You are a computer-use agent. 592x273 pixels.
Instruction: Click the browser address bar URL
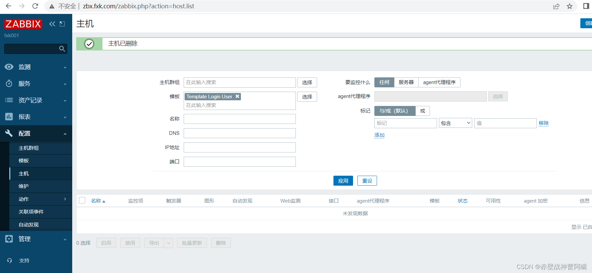138,6
